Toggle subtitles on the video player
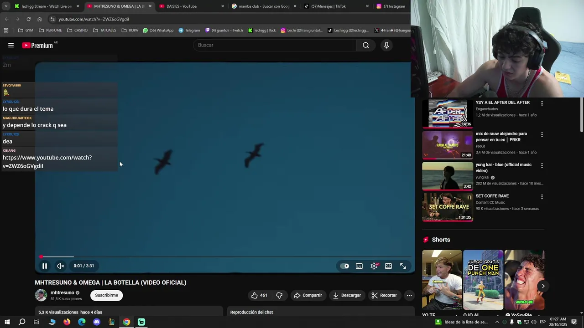The width and height of the screenshot is (584, 328). [x=360, y=266]
